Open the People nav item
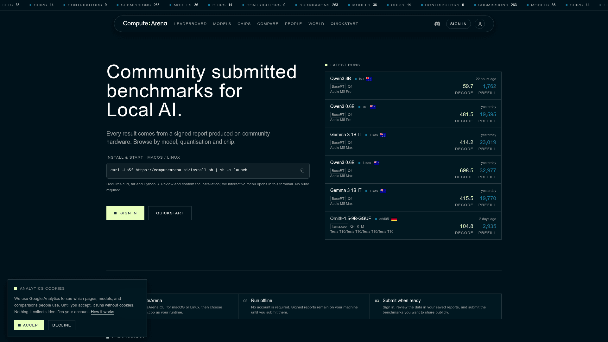 294,24
